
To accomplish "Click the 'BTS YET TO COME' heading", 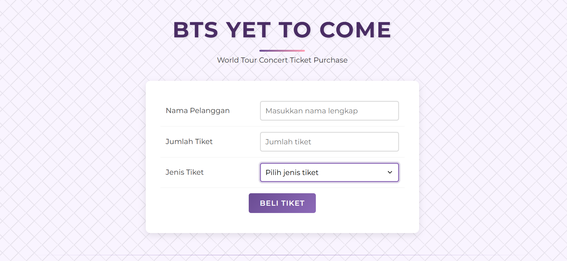I will click(x=282, y=30).
